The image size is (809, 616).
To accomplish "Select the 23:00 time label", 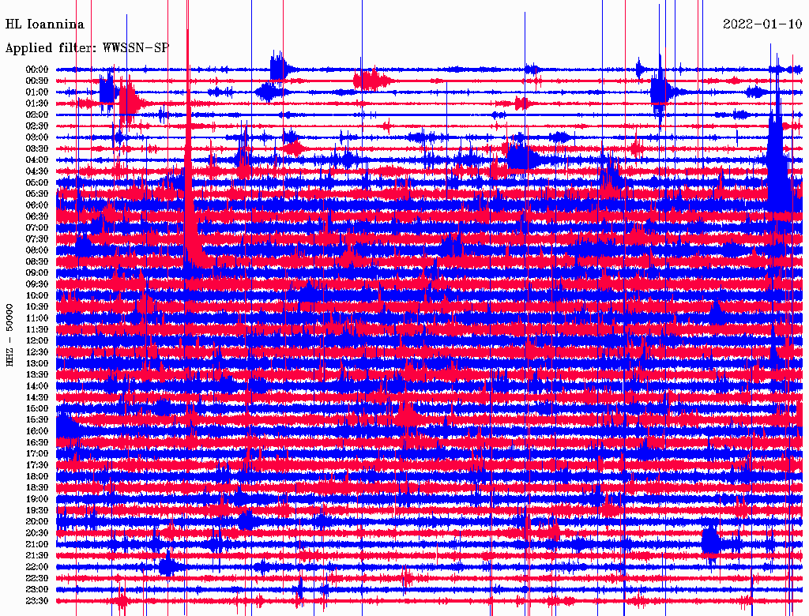I will tap(37, 590).
